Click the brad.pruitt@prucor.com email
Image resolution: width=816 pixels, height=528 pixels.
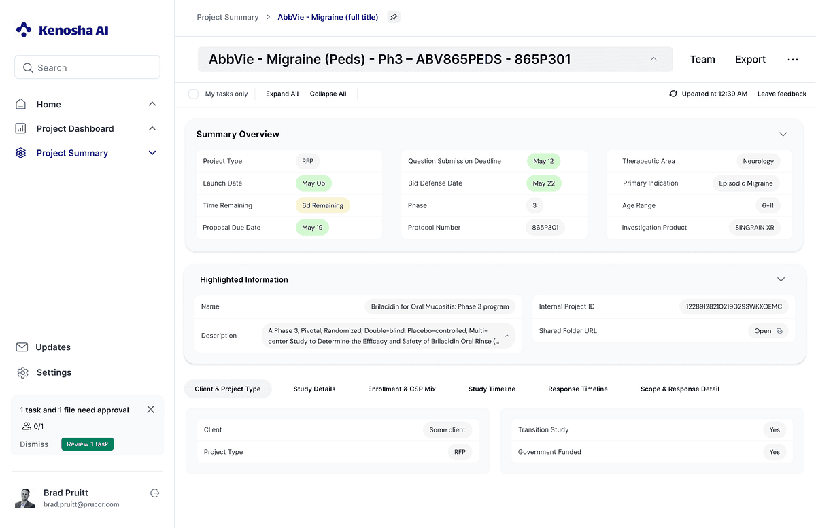point(81,504)
